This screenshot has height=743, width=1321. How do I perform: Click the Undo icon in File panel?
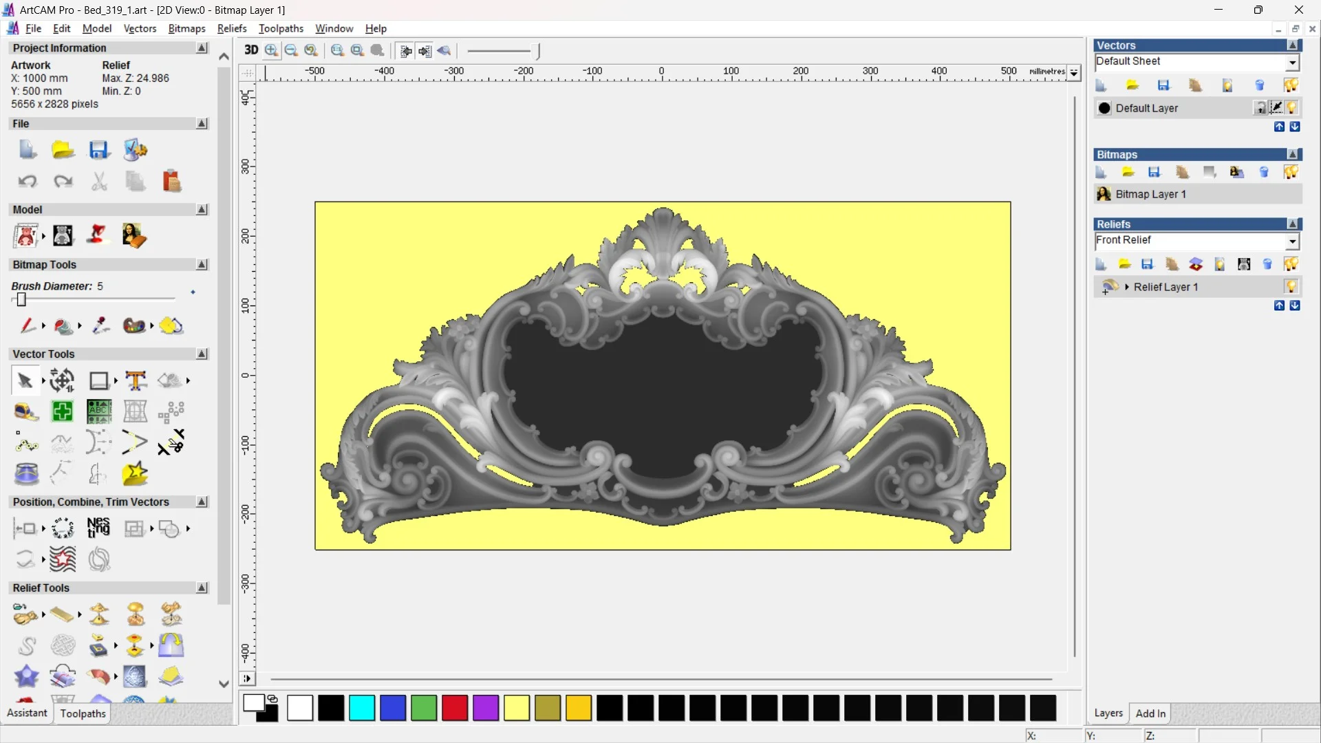point(28,182)
